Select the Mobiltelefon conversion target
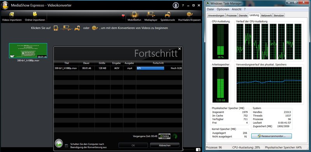Image resolution: width=311 pixels, height=152 pixels. [x=134, y=14]
